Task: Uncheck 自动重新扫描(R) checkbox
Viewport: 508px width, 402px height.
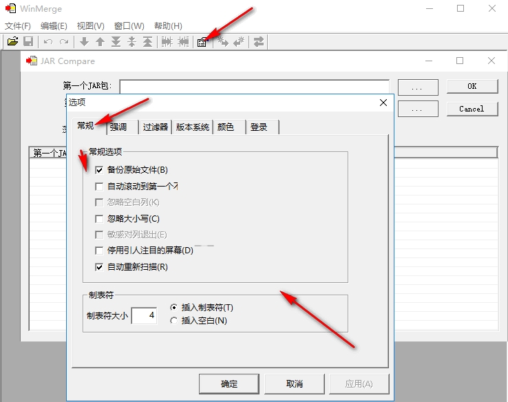Action: tap(99, 267)
